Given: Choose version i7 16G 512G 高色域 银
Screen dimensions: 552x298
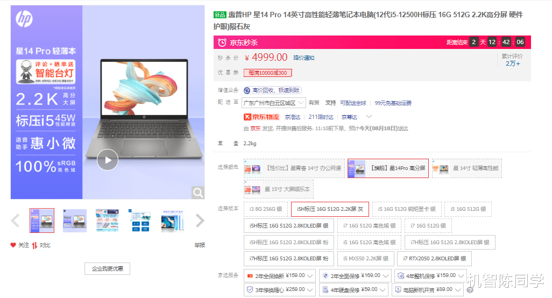Looking at the screenshot, I should pos(369,225).
